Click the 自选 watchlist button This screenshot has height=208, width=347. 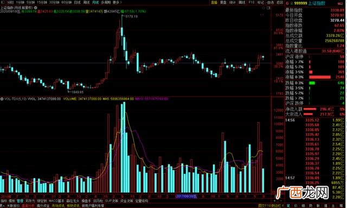pos(271,2)
